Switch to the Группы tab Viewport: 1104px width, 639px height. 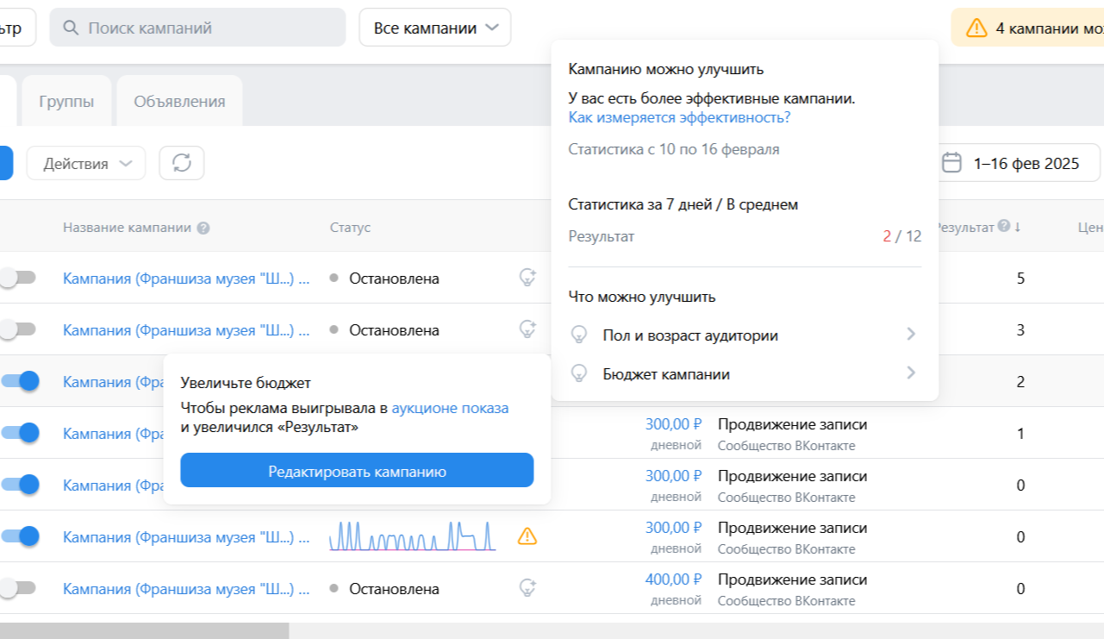[x=66, y=101]
